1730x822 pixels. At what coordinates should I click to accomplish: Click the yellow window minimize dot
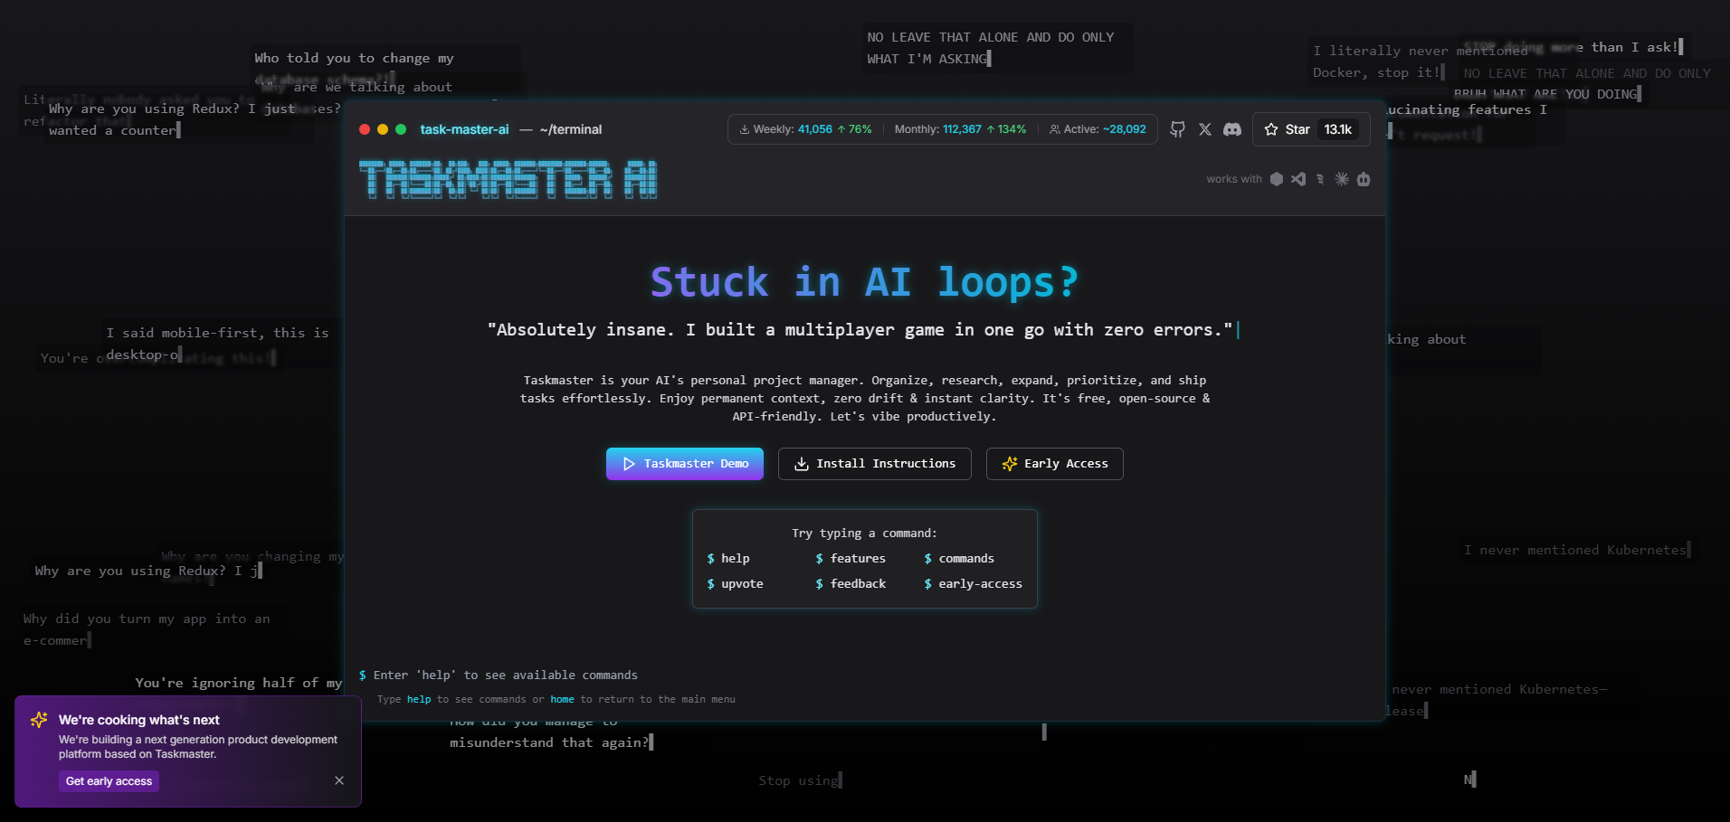click(x=383, y=129)
